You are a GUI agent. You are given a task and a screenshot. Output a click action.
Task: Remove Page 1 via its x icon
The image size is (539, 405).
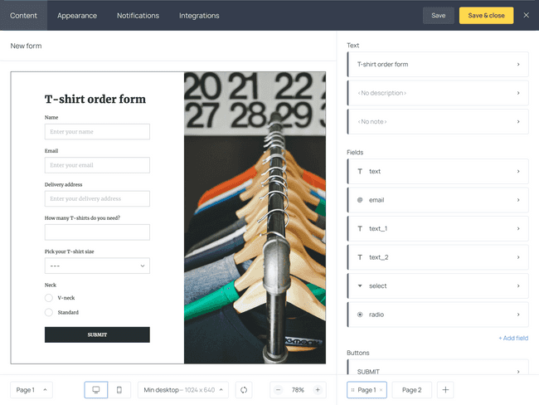pos(381,390)
